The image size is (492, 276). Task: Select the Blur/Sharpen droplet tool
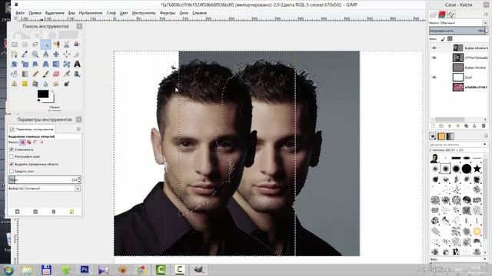point(46,84)
